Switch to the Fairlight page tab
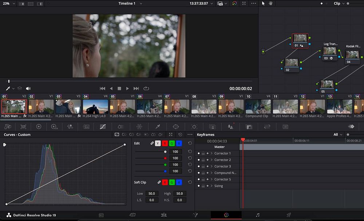Viewport: 364px width, 221px height. tap(257, 215)
